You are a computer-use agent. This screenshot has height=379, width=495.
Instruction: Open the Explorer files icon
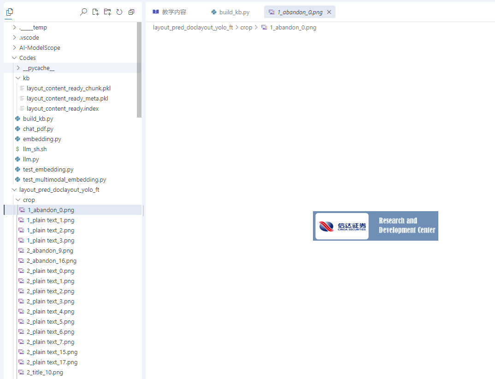click(10, 12)
